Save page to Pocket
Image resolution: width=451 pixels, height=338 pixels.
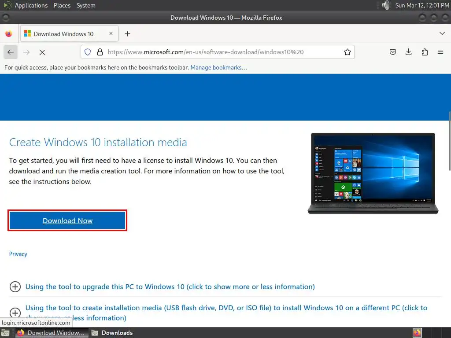click(x=392, y=52)
